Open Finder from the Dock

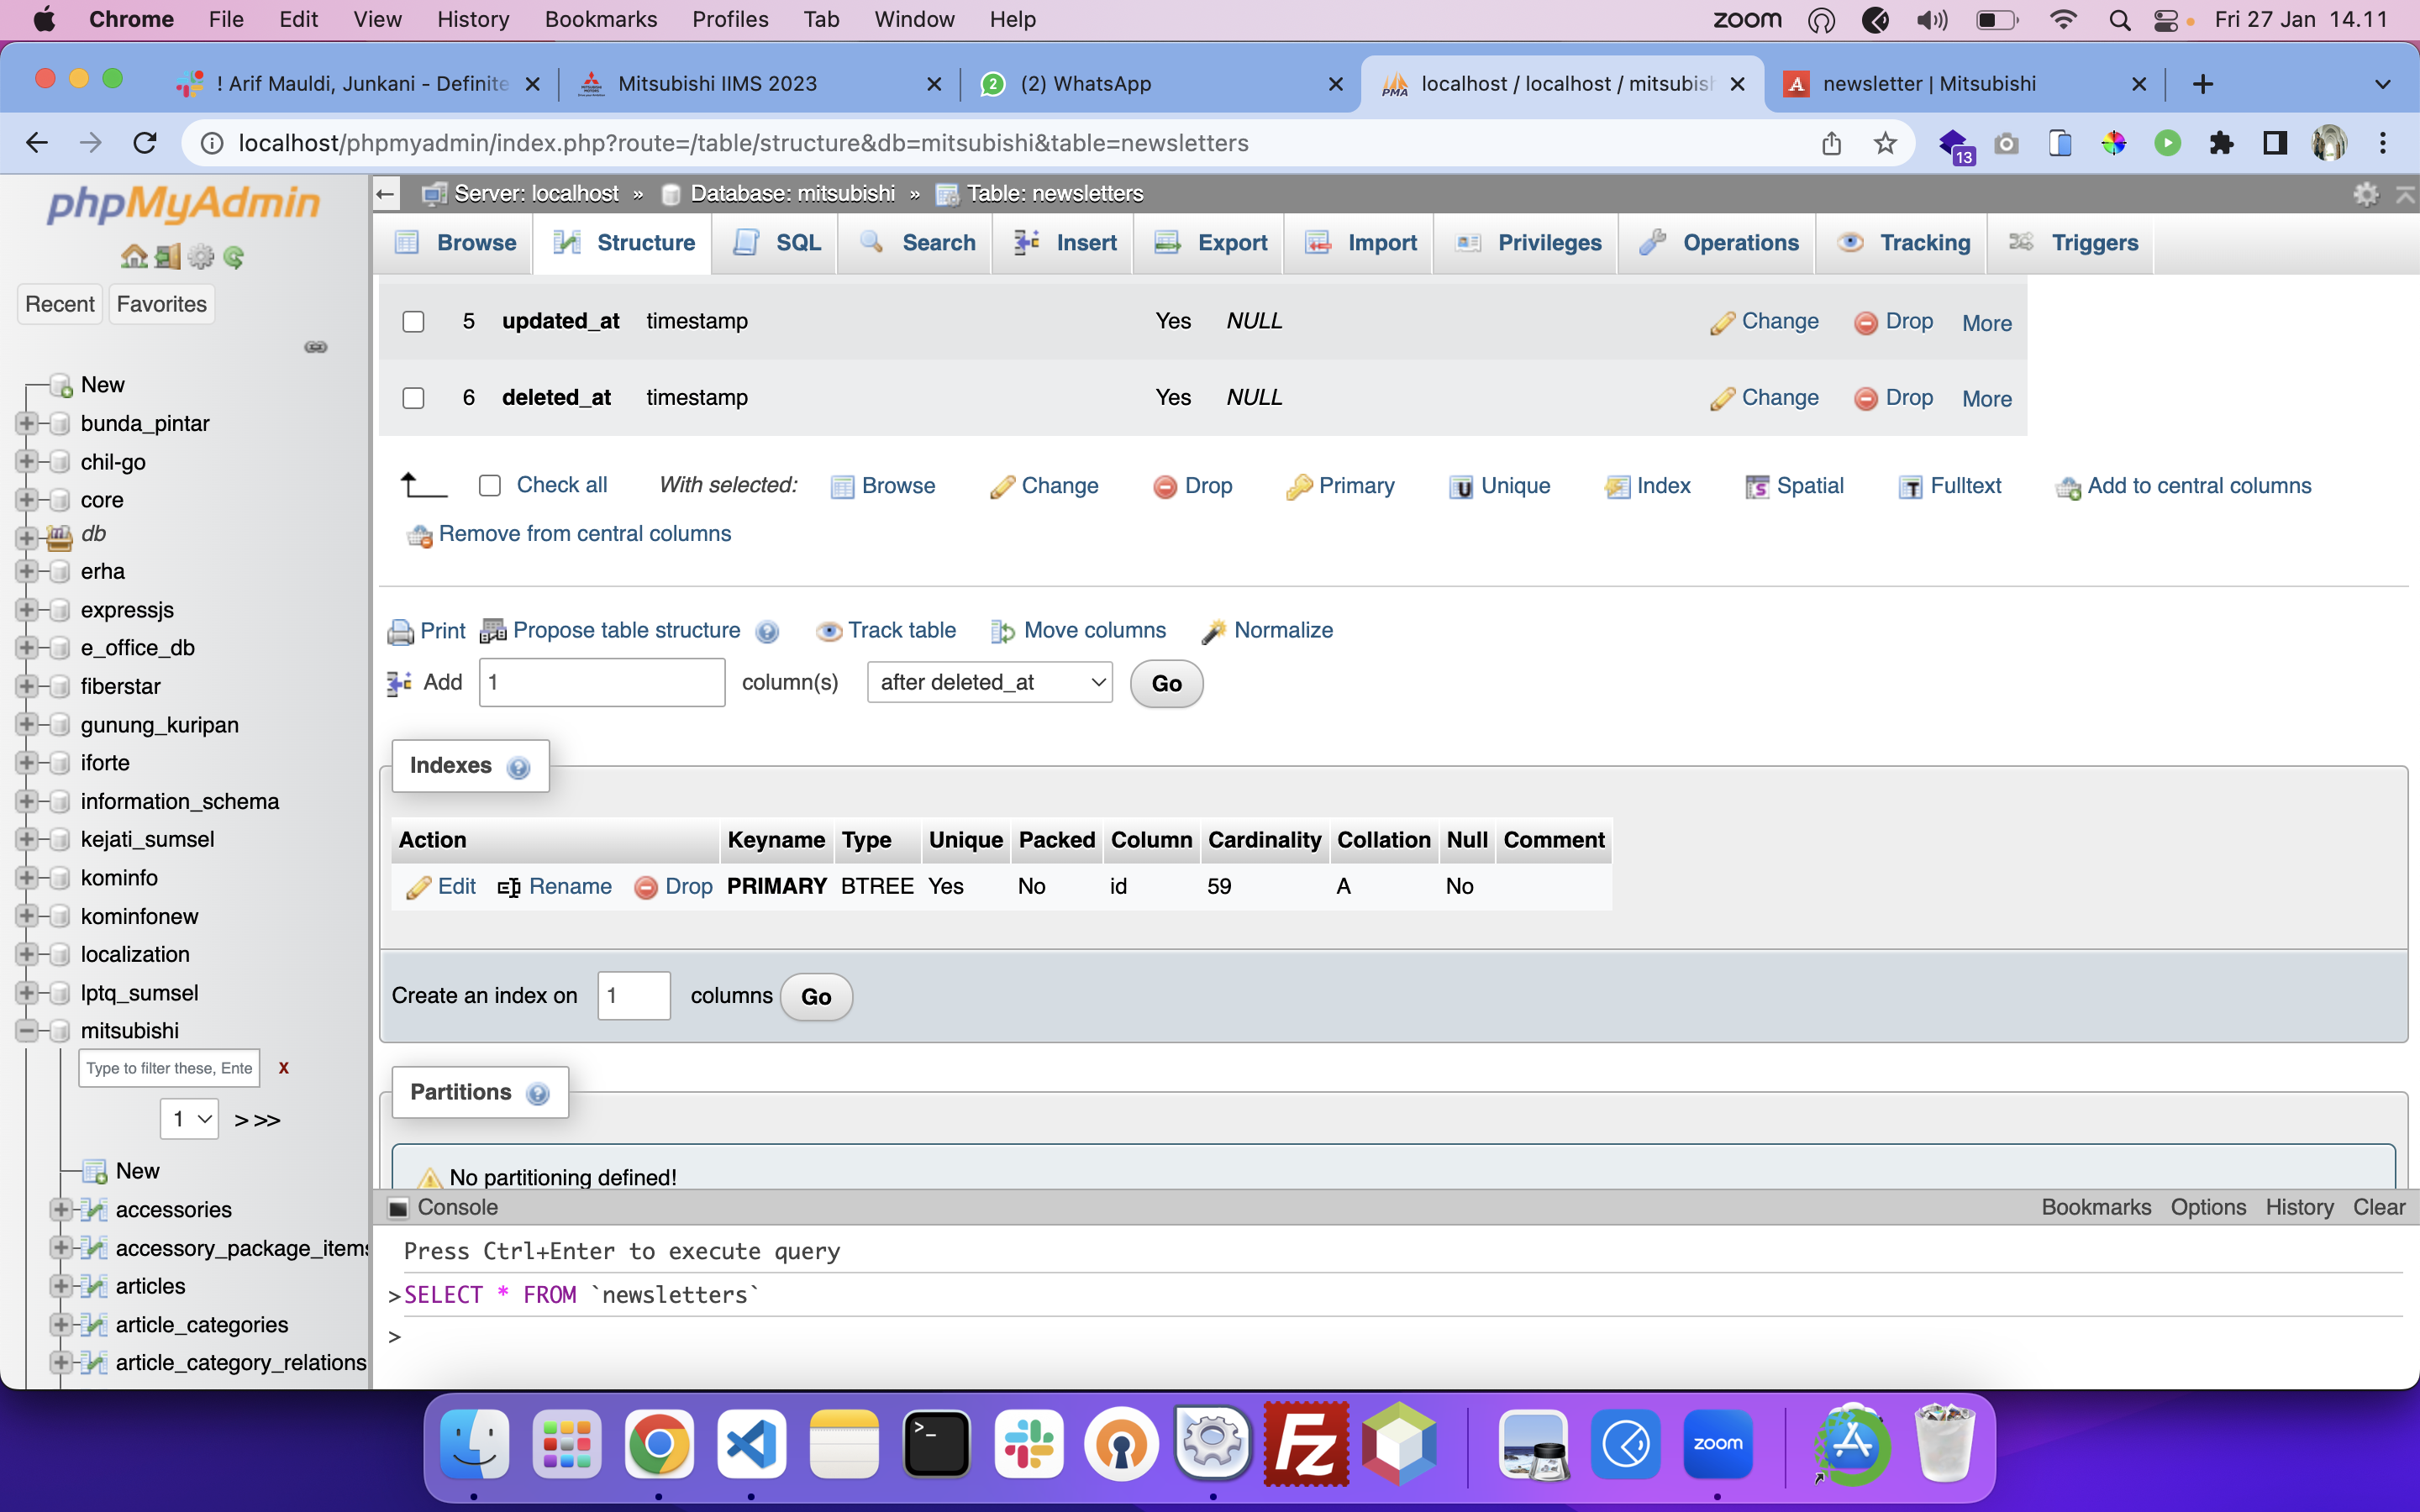[474, 1444]
